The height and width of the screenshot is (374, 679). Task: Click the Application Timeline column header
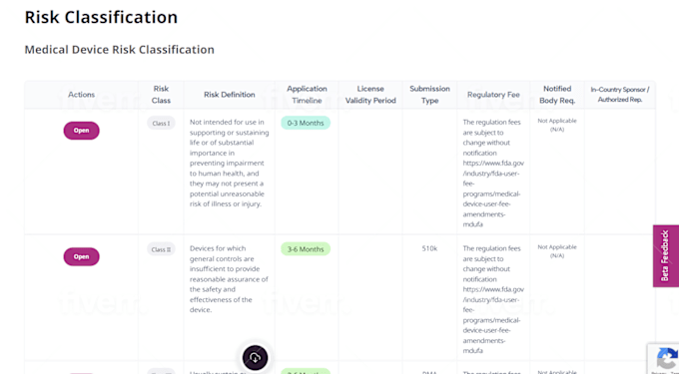coord(307,95)
